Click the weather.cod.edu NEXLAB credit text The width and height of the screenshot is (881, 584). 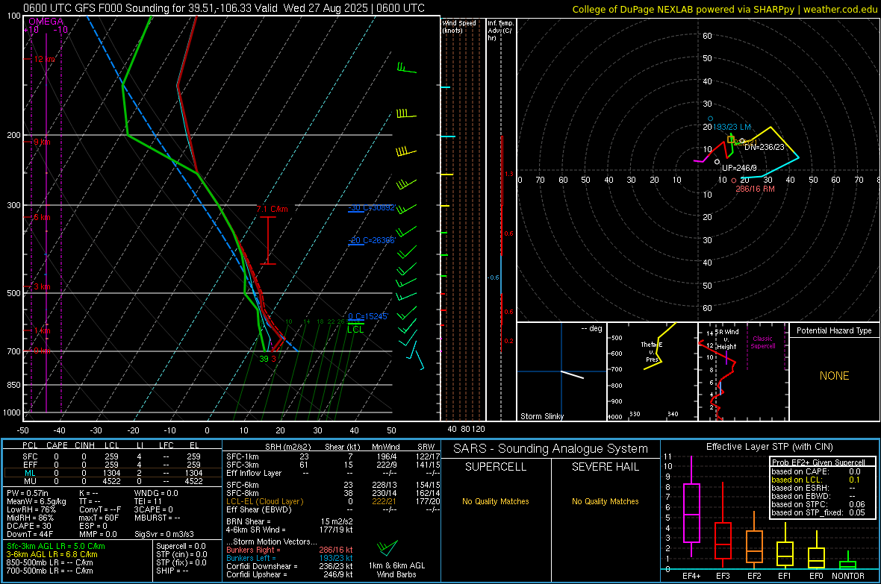pos(724,9)
